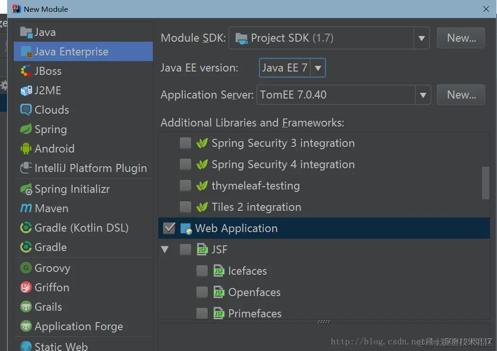This screenshot has width=497, height=351.
Task: Click 'thymeleaf-testing' row text
Action: (256, 186)
